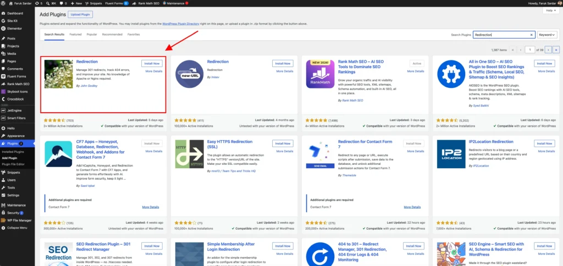Screen dimensions: 563x266
Task: Open Appearance in the sidebar
Action: (x=16, y=136)
